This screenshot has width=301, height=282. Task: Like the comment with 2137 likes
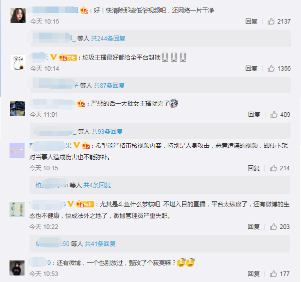[x=271, y=22]
